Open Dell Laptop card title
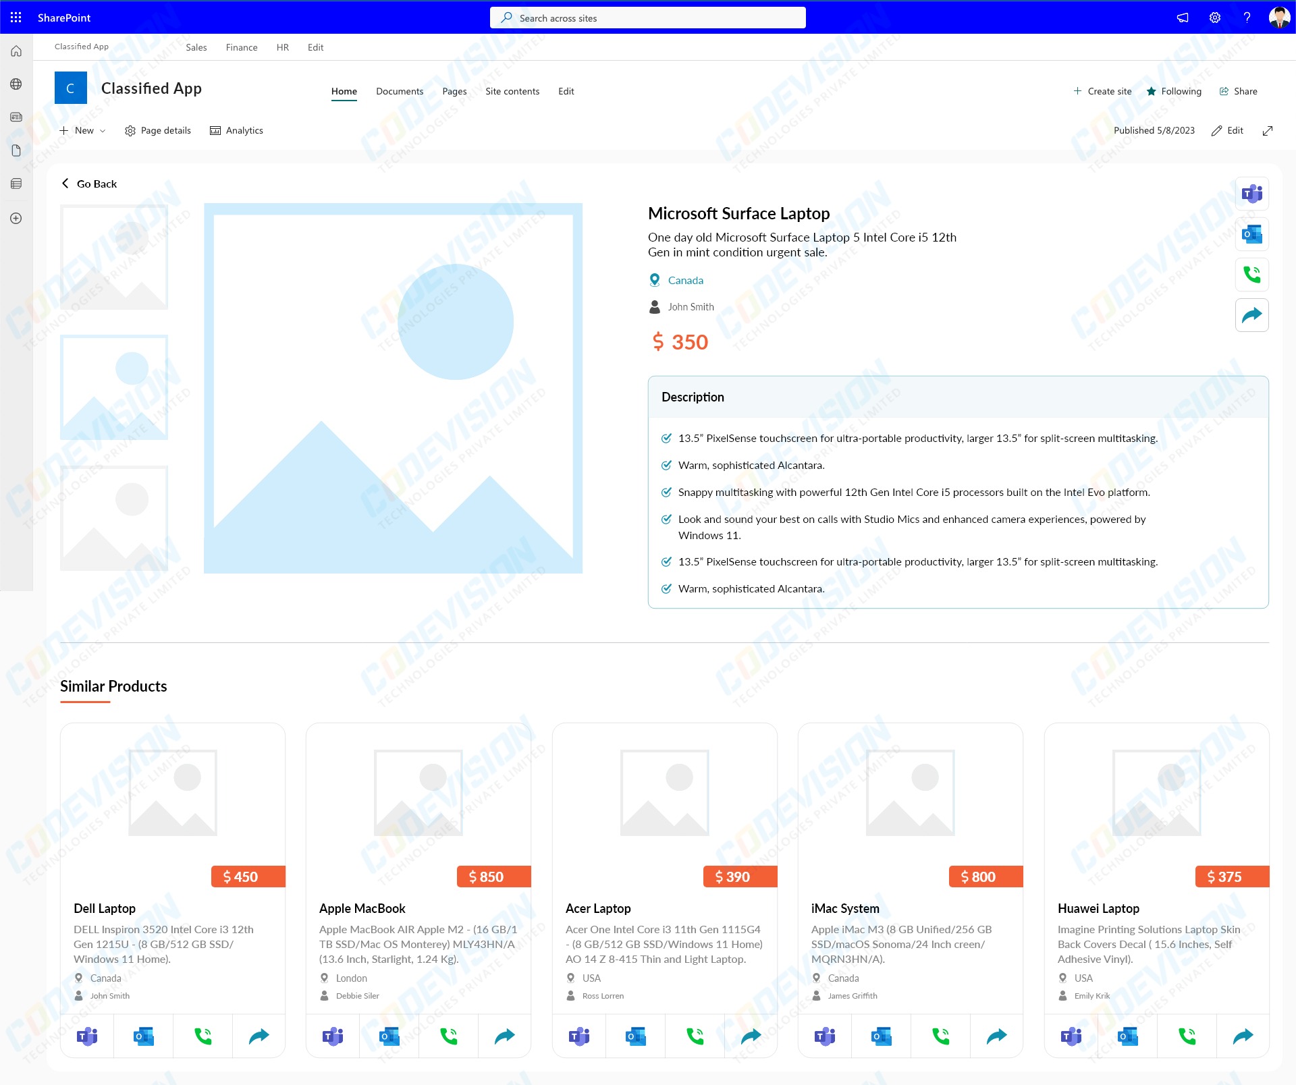 105,908
